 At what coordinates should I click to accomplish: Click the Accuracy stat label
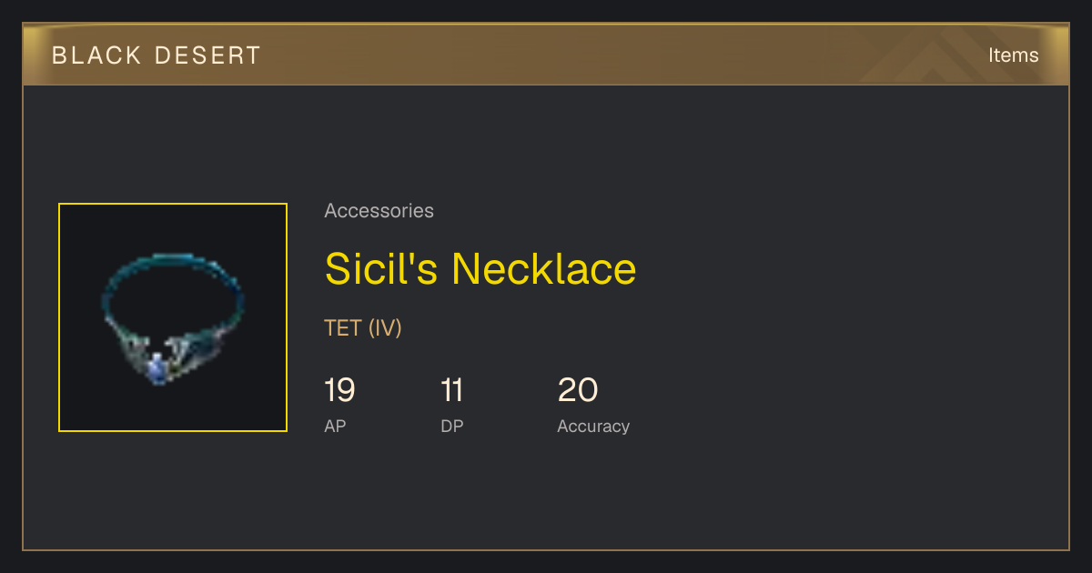click(x=593, y=426)
